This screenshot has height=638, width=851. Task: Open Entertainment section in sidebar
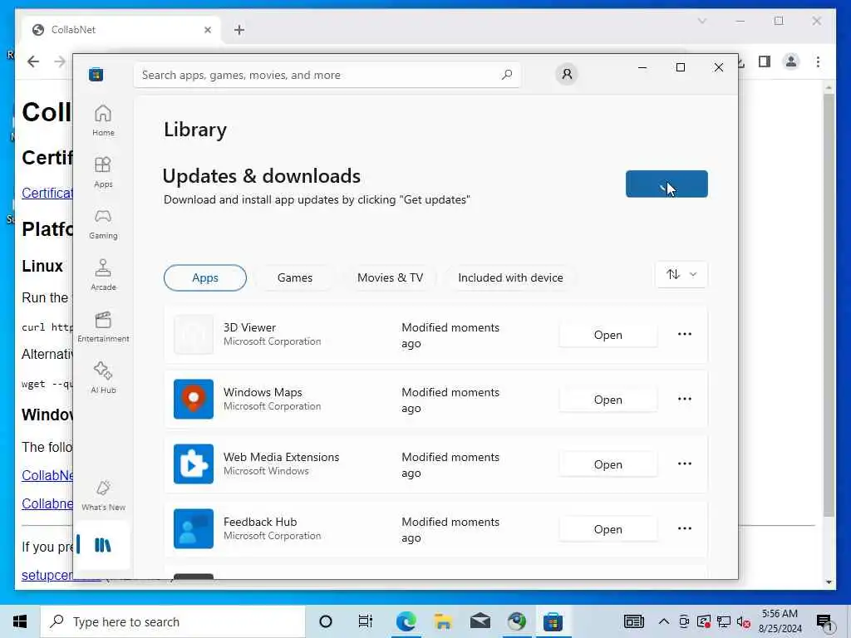[102, 326]
